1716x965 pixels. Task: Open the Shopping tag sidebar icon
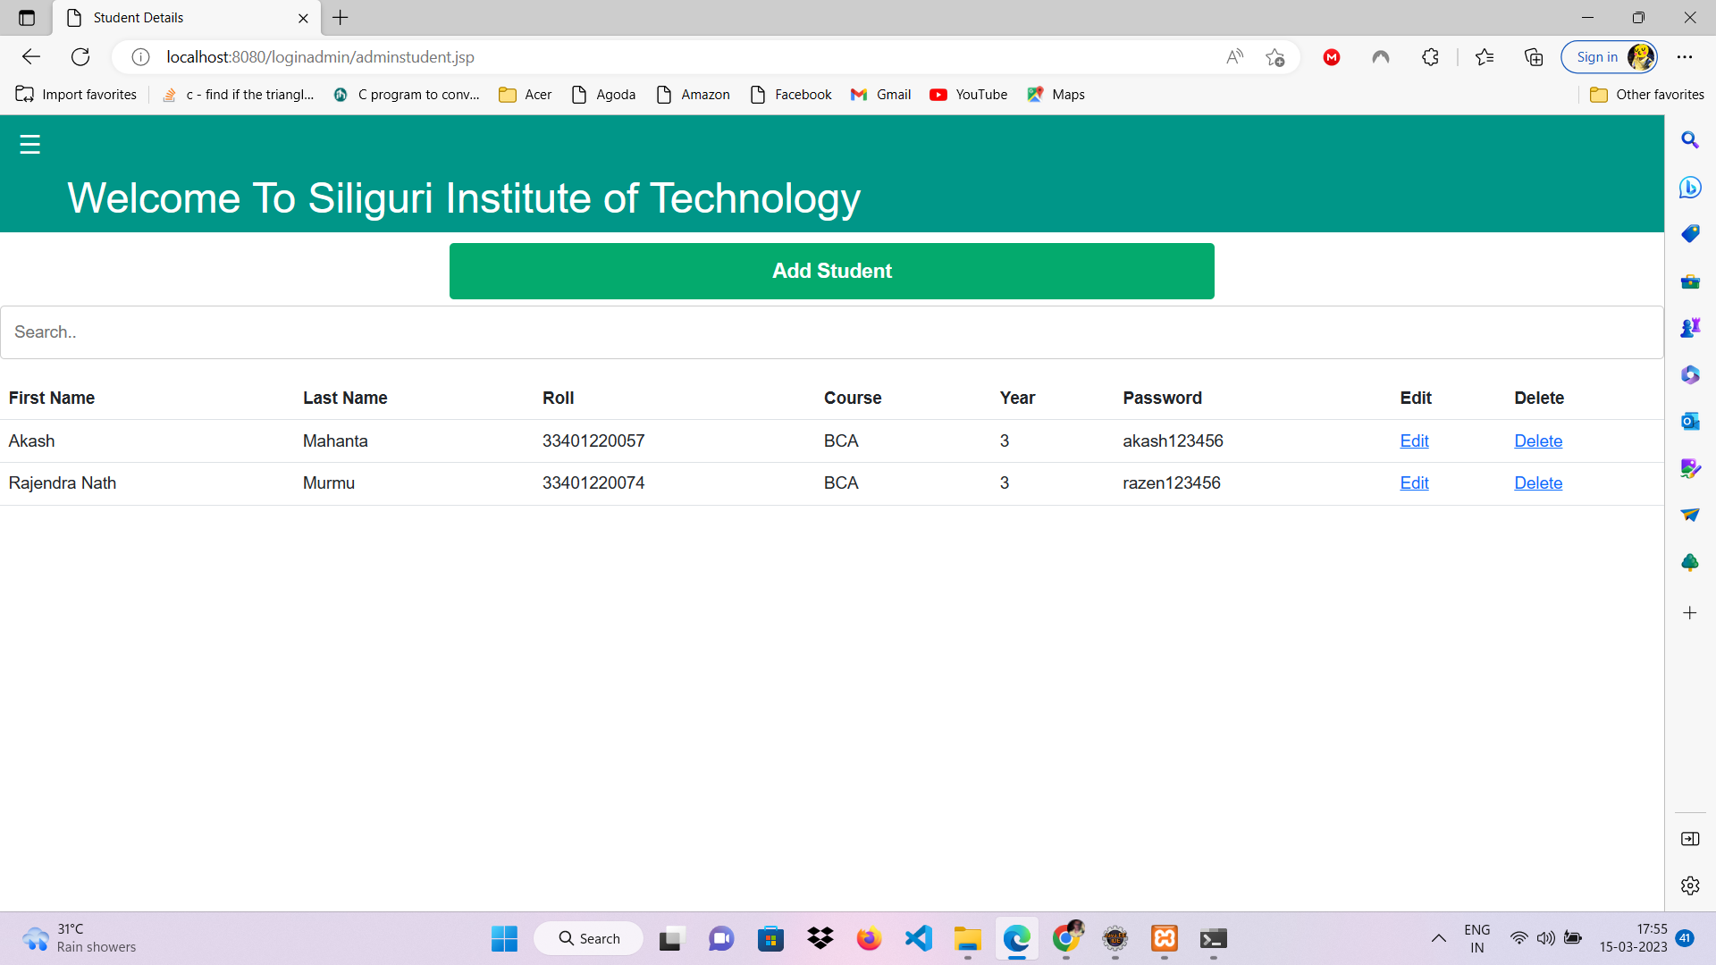[1690, 233]
